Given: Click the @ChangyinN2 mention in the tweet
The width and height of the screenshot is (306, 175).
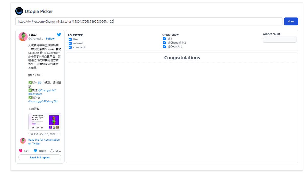Looking at the screenshot, I should click(47, 90).
